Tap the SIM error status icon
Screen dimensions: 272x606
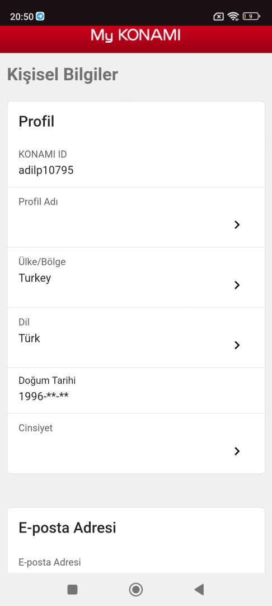[x=218, y=16]
